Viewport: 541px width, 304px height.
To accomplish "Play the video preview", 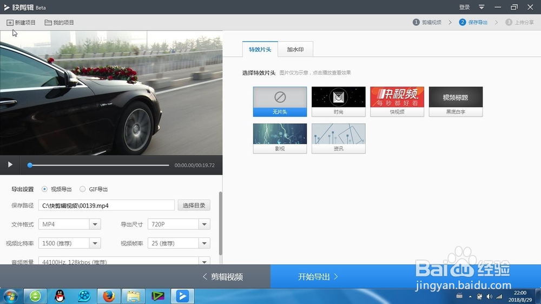I will click(10, 164).
